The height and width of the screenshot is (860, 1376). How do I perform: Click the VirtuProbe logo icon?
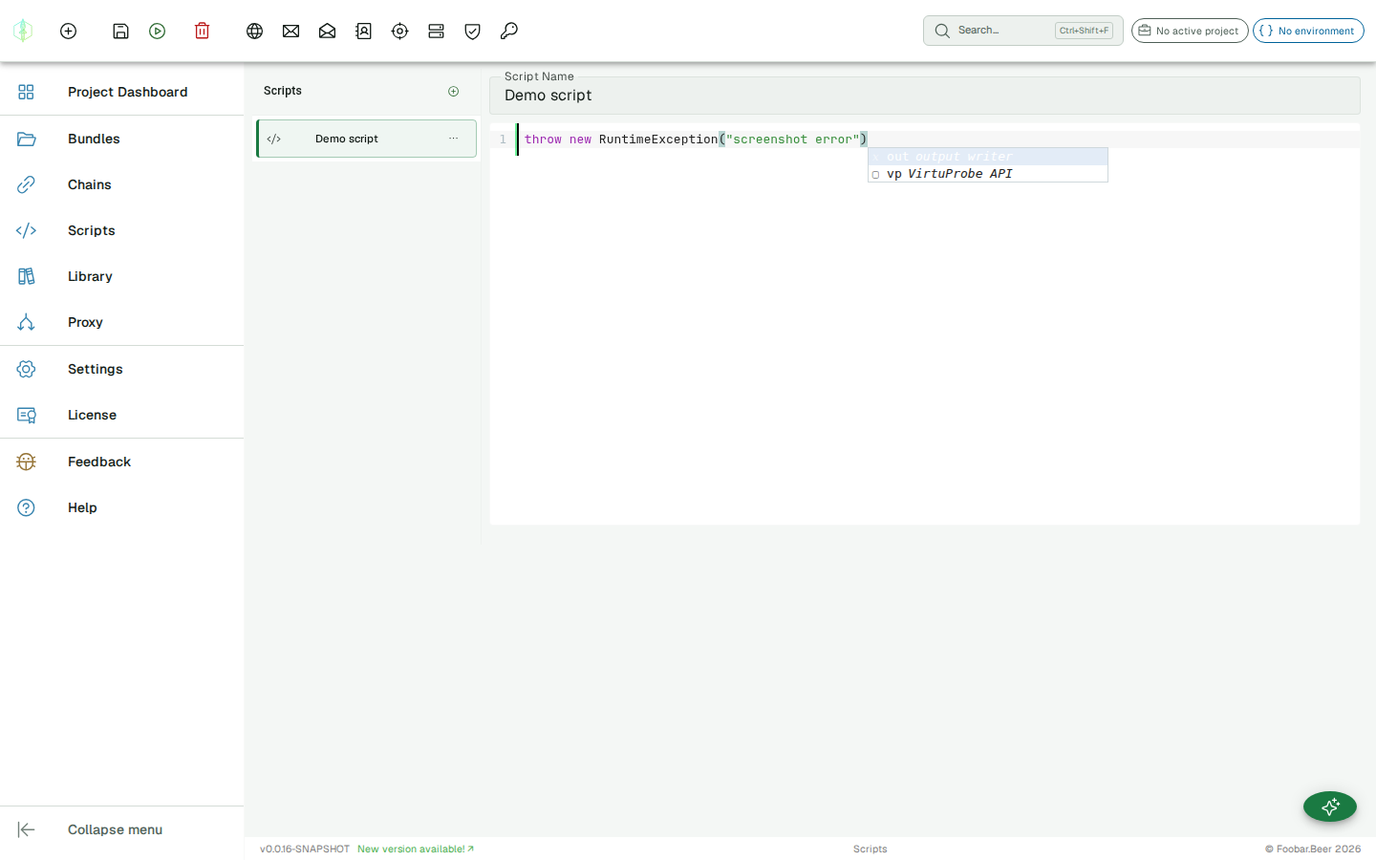pos(23,31)
